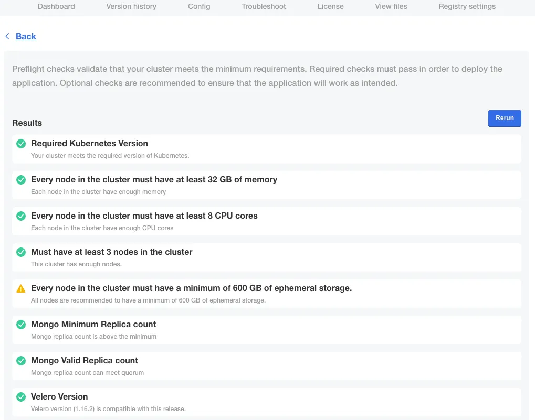Click 'All nodes are recommended' storage message
535x420 pixels.
coord(148,300)
